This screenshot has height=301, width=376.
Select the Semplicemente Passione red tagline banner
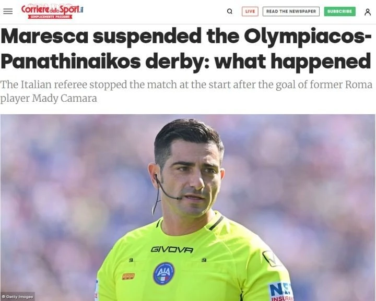pos(50,17)
